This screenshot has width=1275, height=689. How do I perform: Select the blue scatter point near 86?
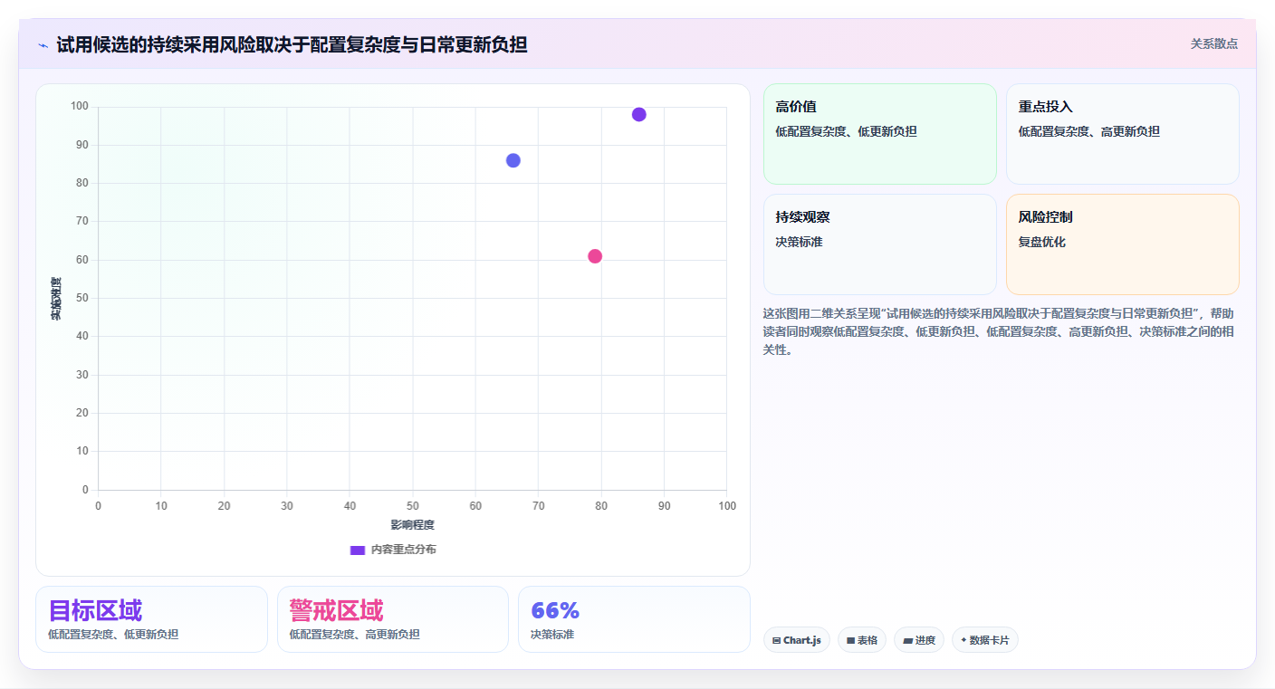pos(513,160)
